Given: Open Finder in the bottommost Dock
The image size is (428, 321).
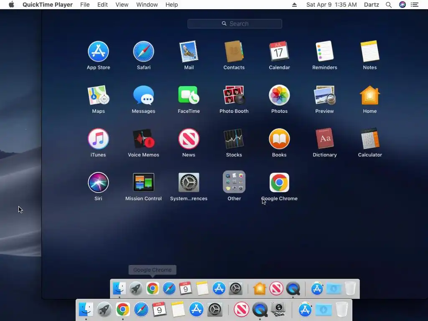Looking at the screenshot, I should pyautogui.click(x=86, y=310).
